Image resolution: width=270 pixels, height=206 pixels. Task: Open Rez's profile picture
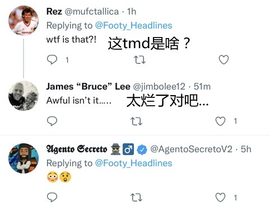[x=24, y=20]
